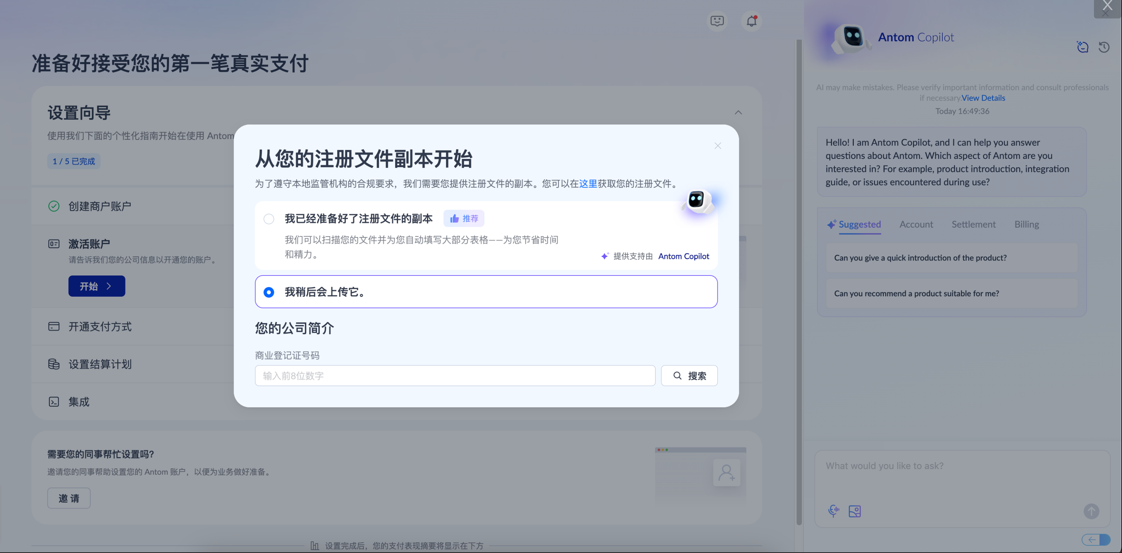1122x553 pixels.
Task: Close the registration document dialog
Action: click(x=718, y=146)
